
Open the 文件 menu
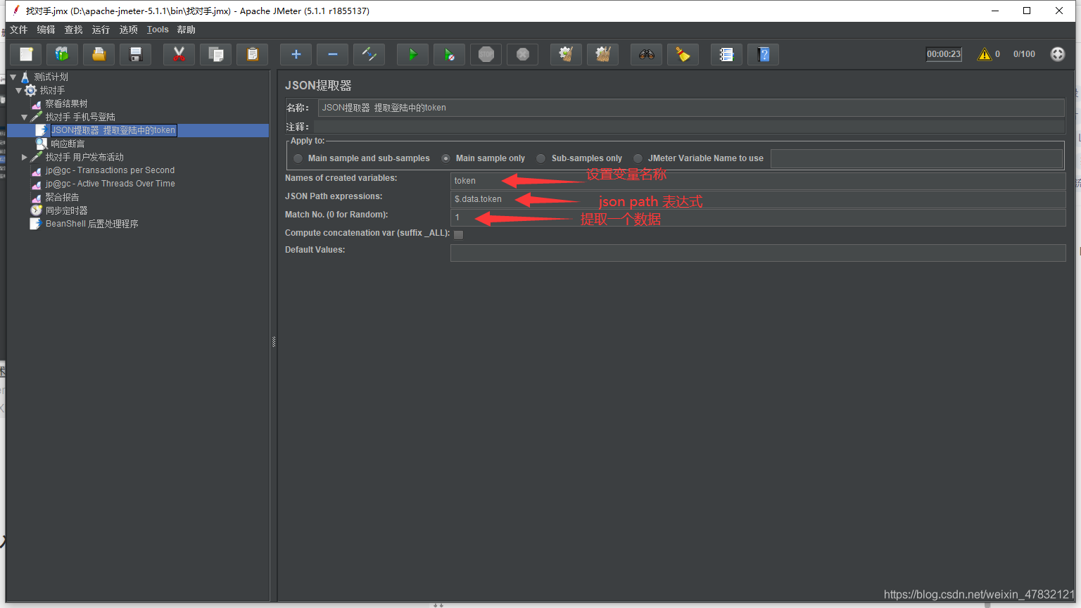[19, 30]
